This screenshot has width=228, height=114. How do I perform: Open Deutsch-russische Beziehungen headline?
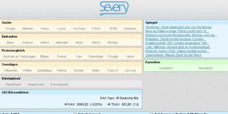click(x=181, y=35)
